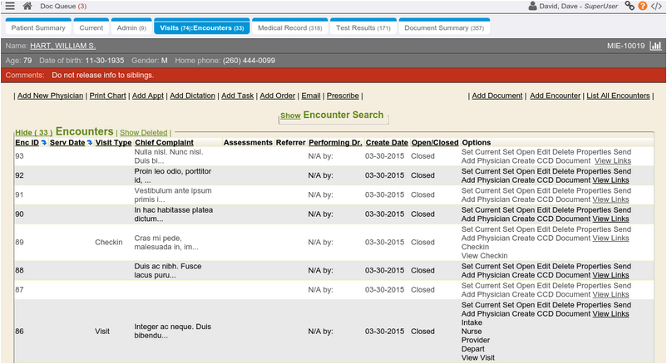This screenshot has height=364, width=667.
Task: Select the Patient Summary tab
Action: click(x=38, y=28)
